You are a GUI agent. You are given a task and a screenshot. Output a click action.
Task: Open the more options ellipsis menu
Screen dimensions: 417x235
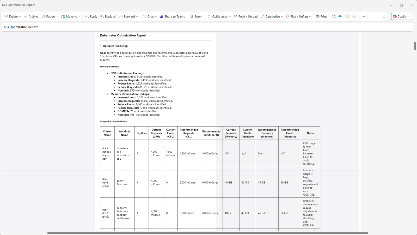363,16
